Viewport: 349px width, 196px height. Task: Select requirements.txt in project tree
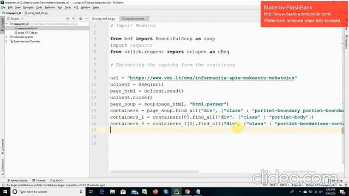(27, 28)
